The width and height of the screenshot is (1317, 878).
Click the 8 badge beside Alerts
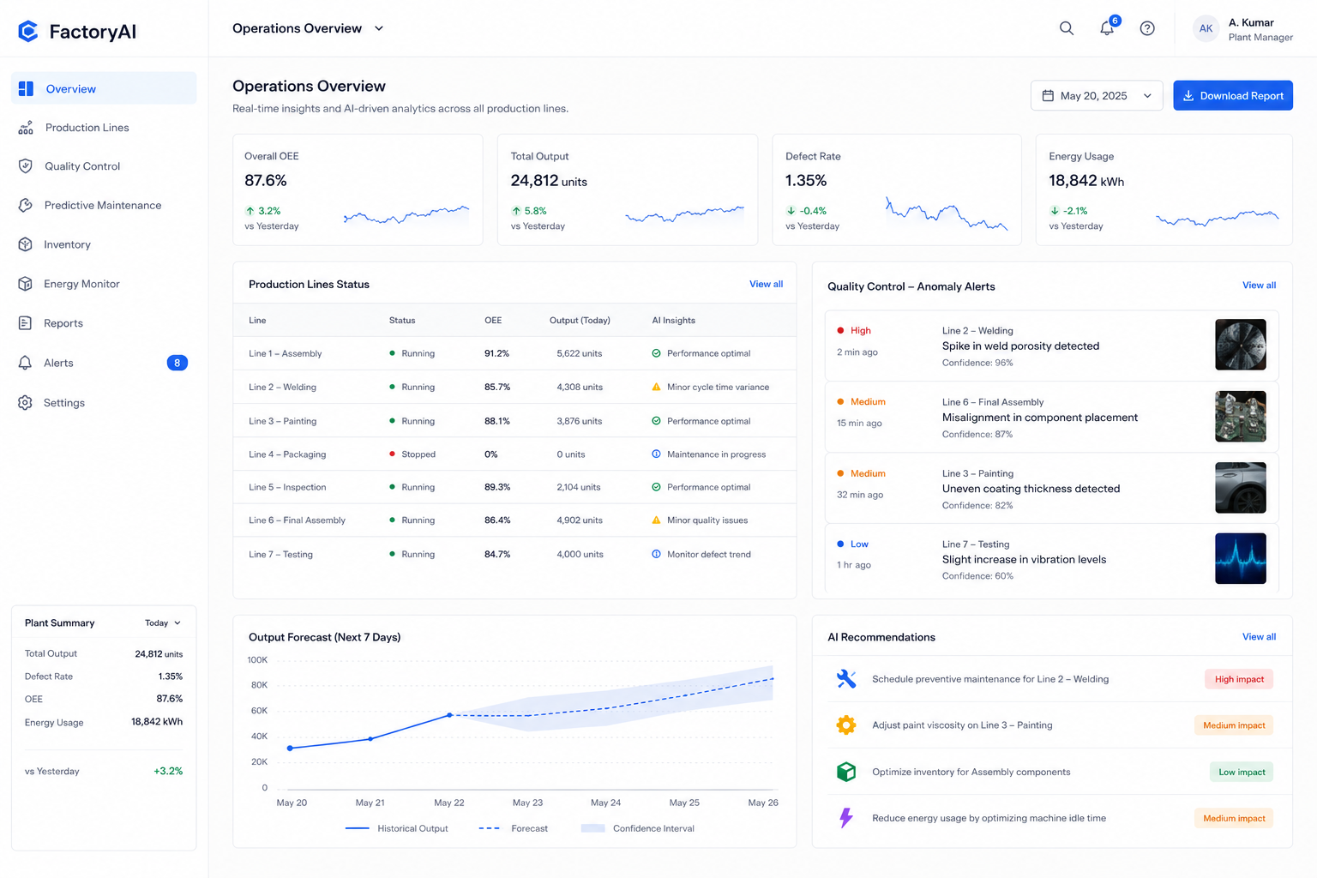click(x=177, y=363)
